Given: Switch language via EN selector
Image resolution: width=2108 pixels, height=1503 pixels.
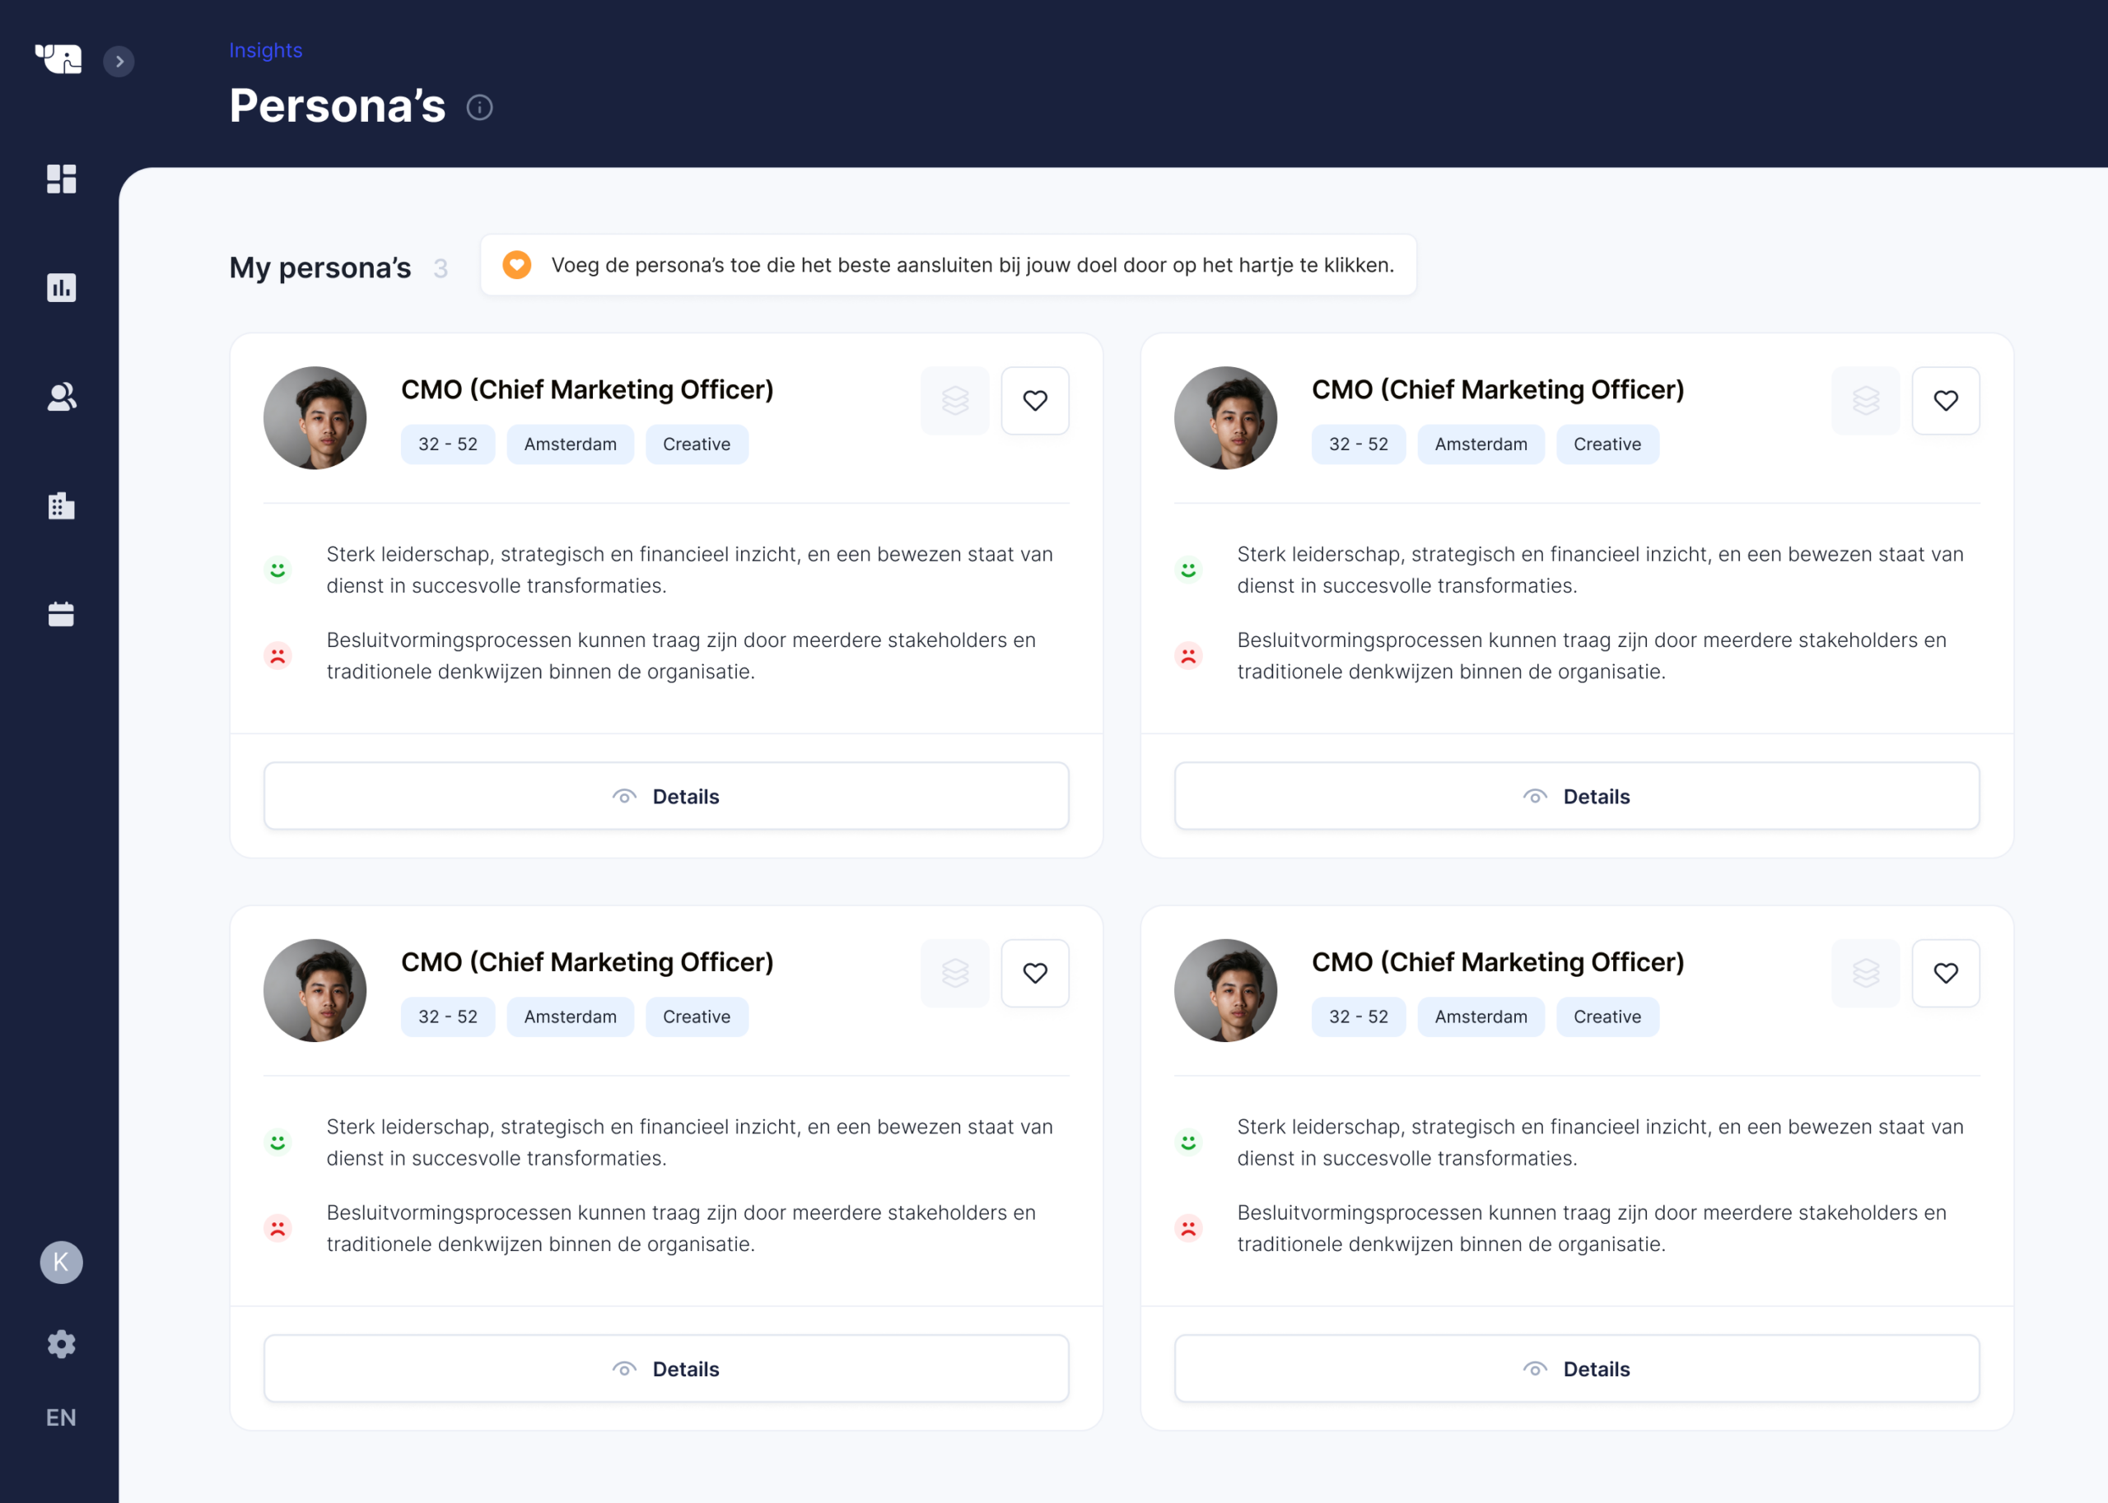Looking at the screenshot, I should [x=61, y=1417].
